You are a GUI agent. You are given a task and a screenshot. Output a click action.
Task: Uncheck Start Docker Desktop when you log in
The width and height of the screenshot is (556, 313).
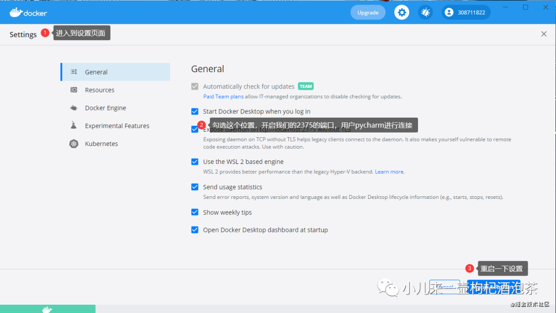(195, 112)
